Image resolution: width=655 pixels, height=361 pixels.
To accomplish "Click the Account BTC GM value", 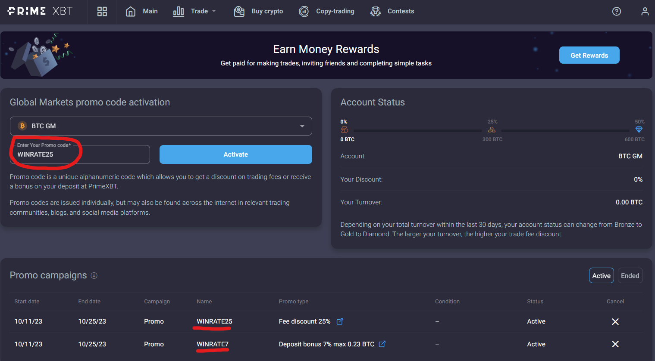I will pos(630,156).
